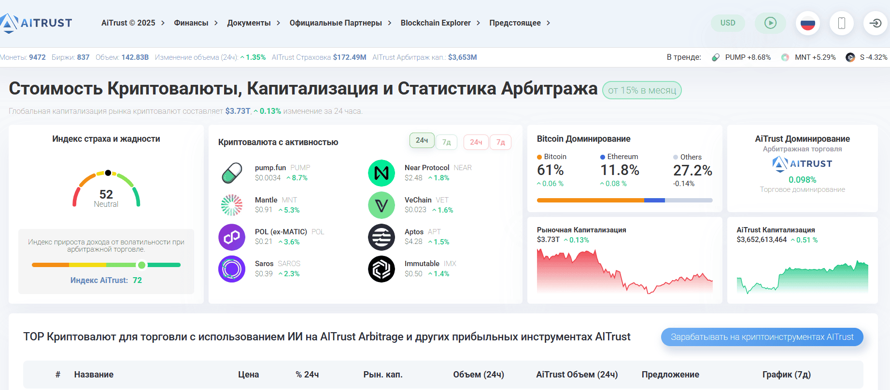
Task: Open POL (ex-MATIC) coin icon
Action: tap(232, 237)
